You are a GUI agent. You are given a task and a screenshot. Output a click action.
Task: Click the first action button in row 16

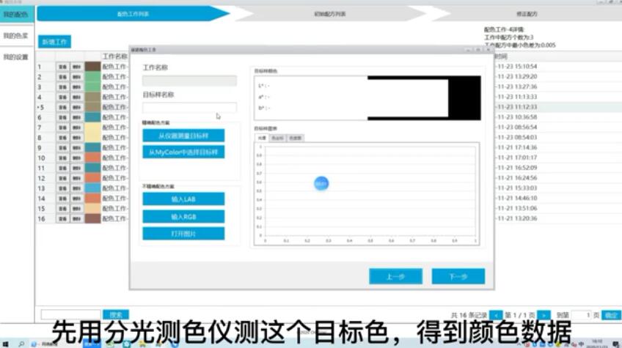62,218
